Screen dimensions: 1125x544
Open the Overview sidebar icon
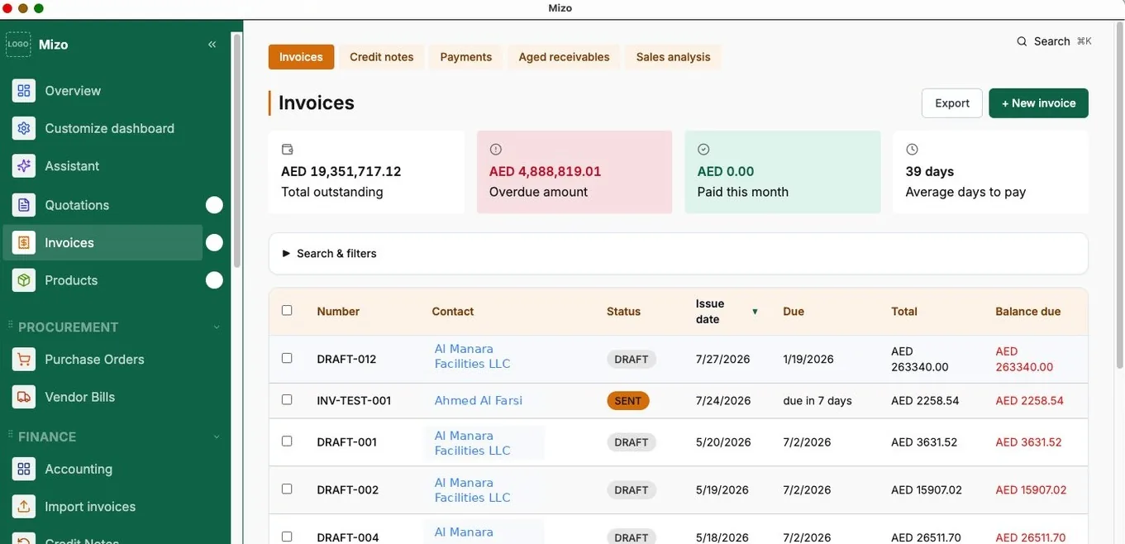coord(24,91)
